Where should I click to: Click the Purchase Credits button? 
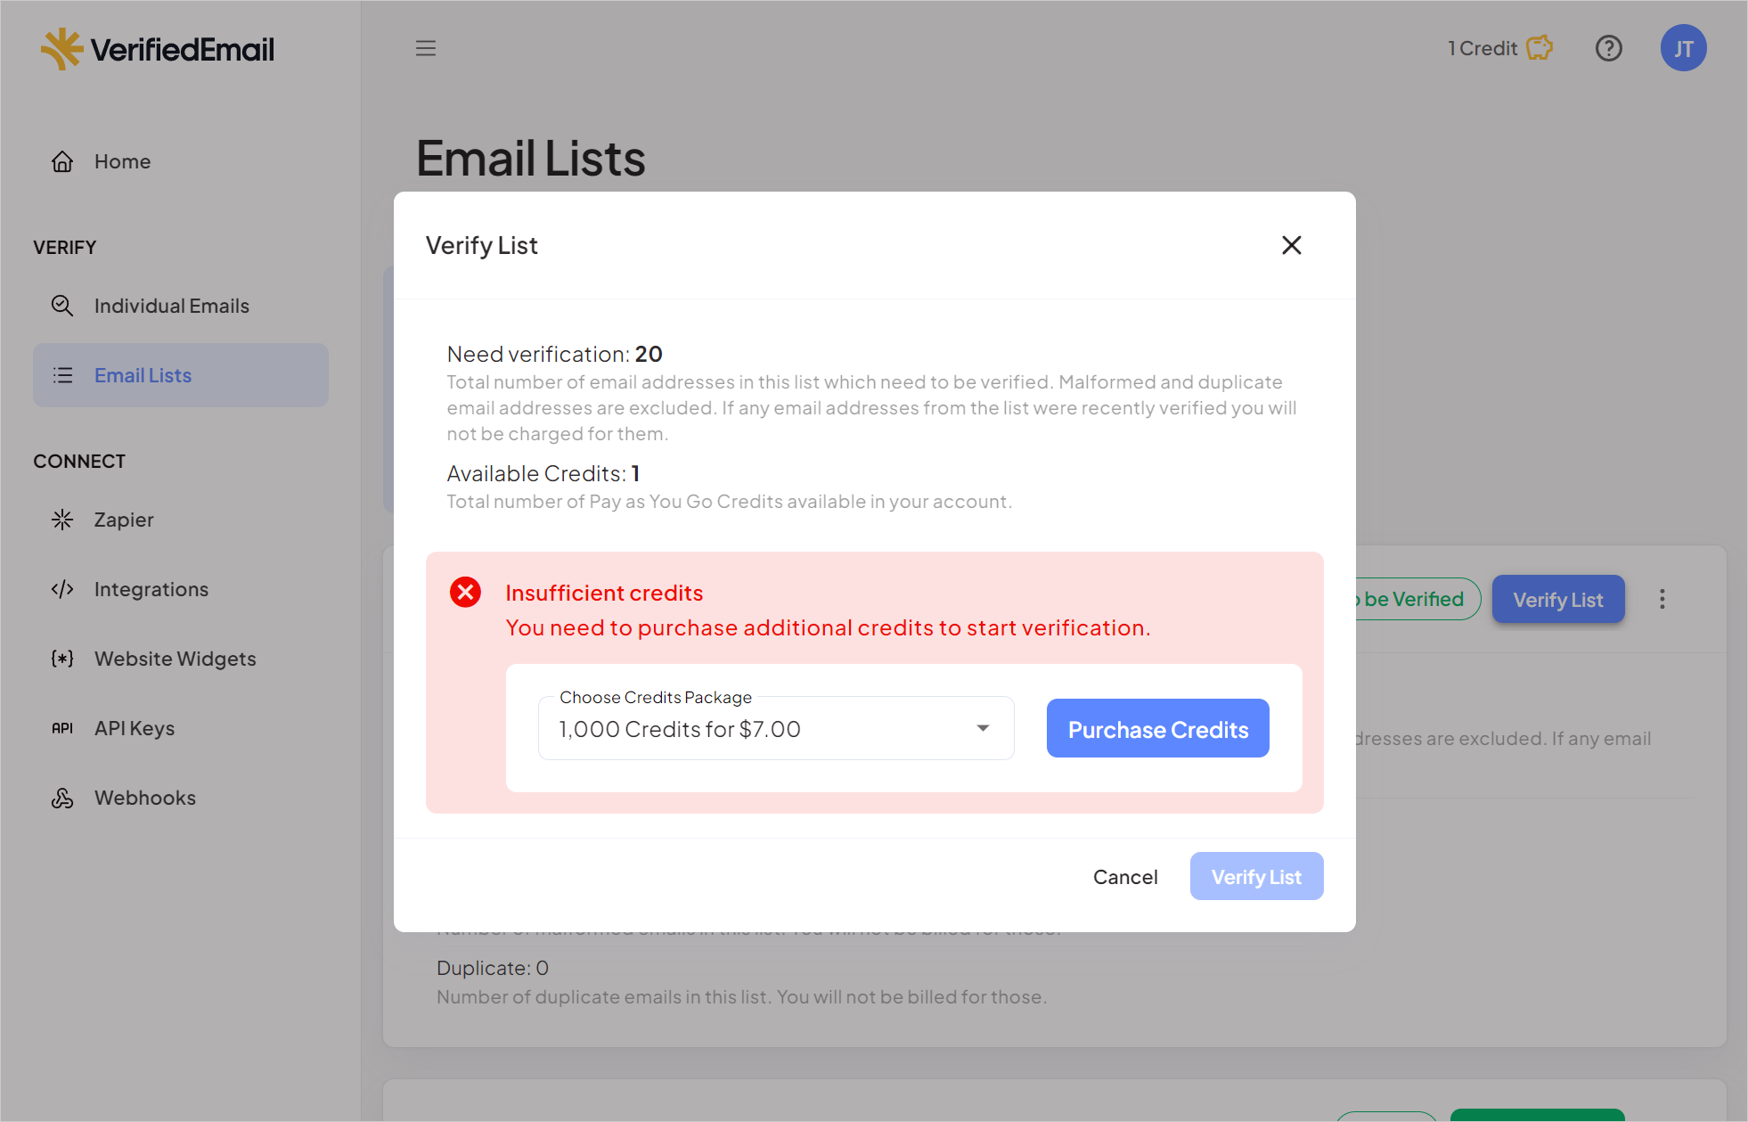click(x=1158, y=728)
